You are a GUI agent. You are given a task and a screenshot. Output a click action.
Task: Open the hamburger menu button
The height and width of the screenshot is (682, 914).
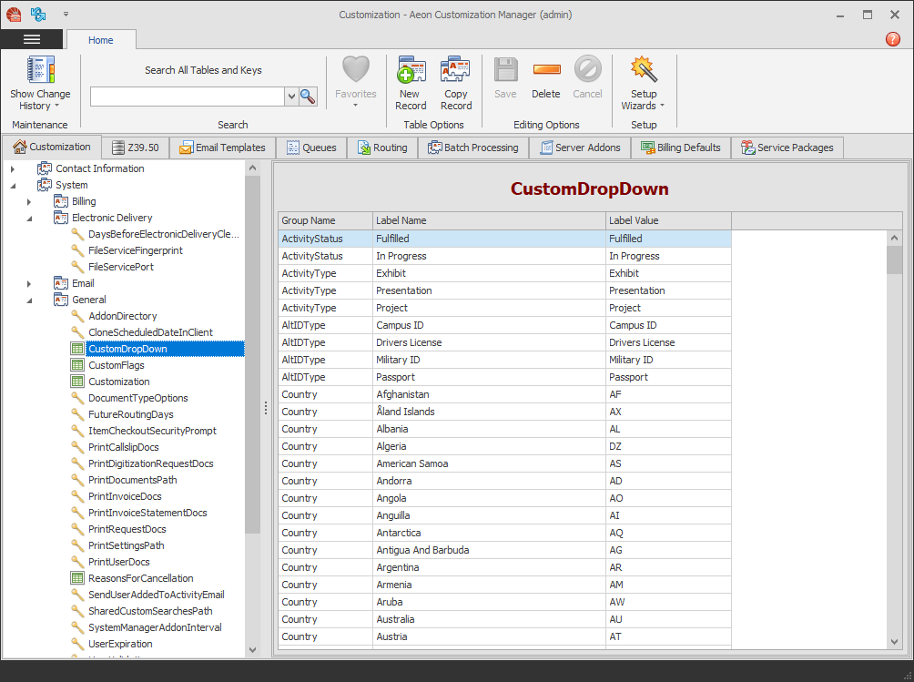(33, 39)
